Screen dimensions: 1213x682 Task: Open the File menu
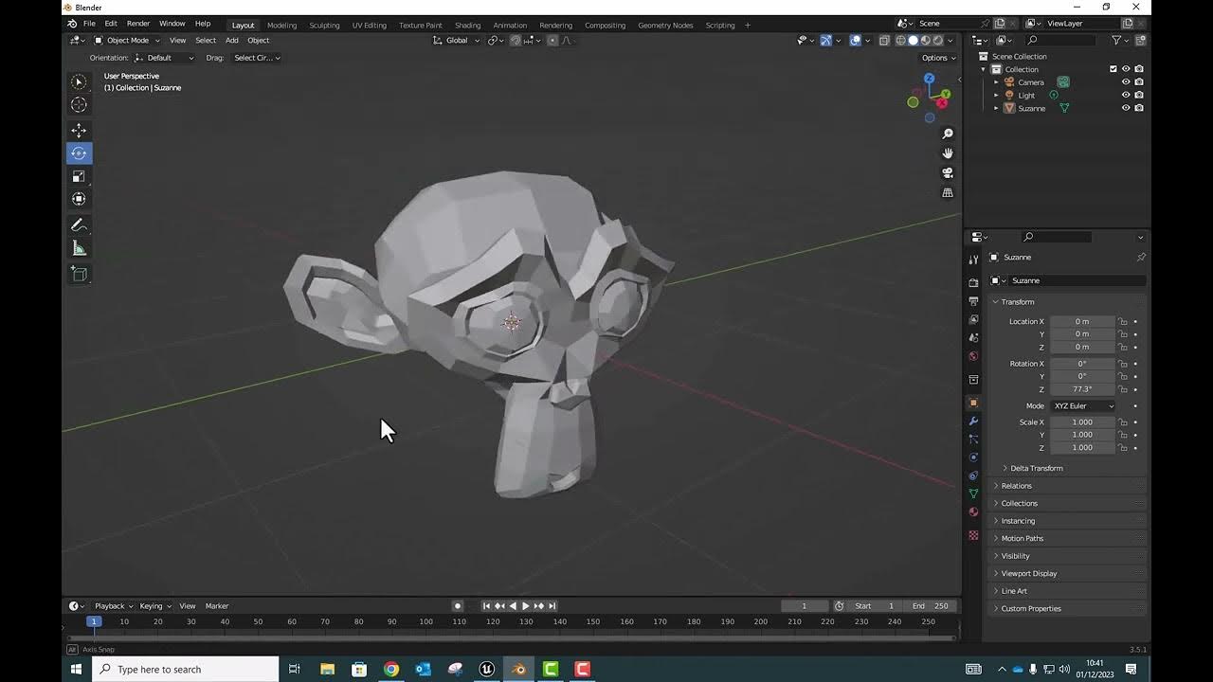[x=89, y=24]
